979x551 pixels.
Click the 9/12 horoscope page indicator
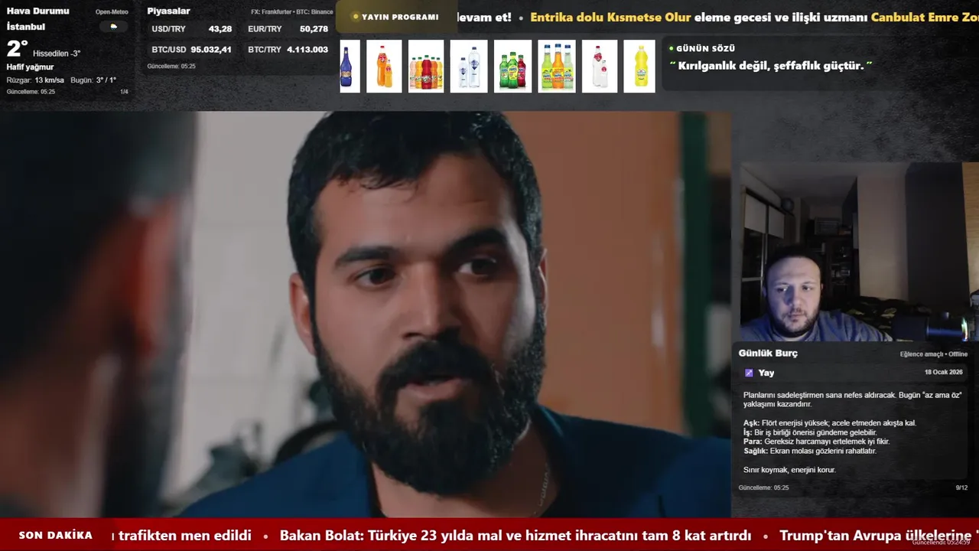click(x=961, y=487)
